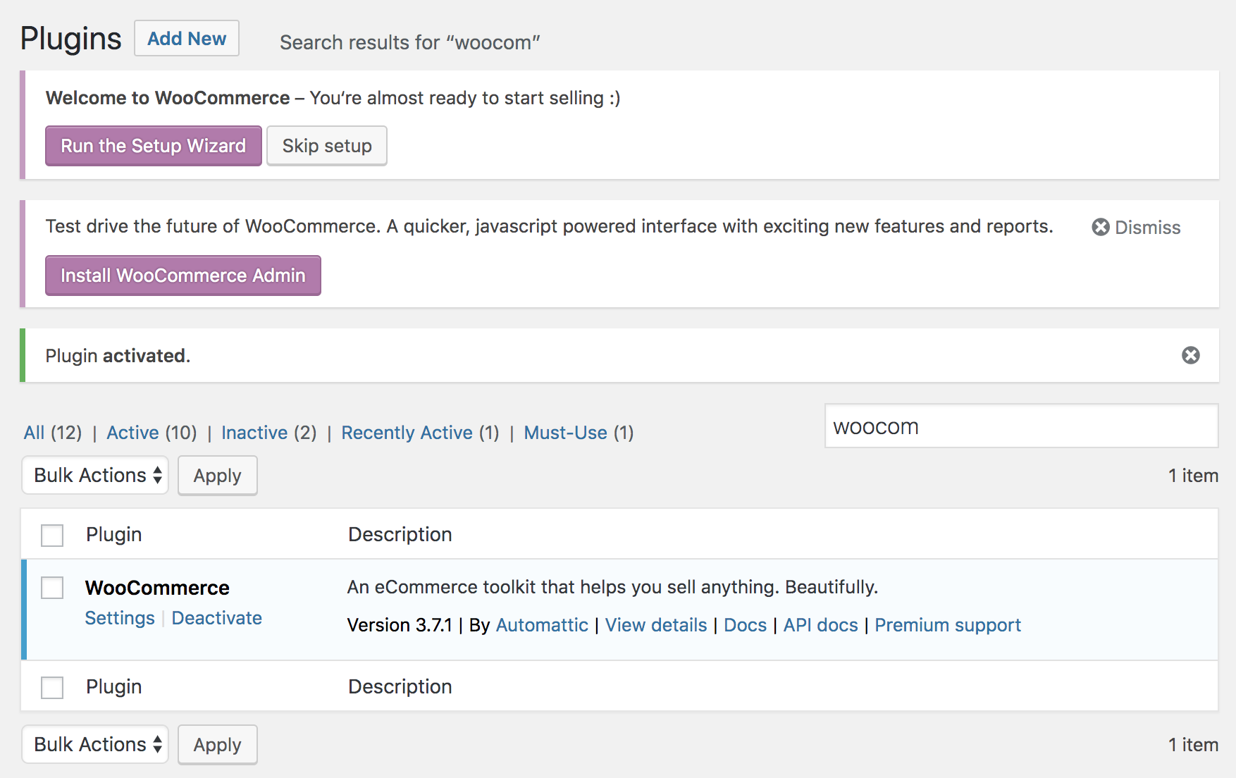Open View details for WooCommerce
Screen dimensions: 1236x778
tap(656, 625)
